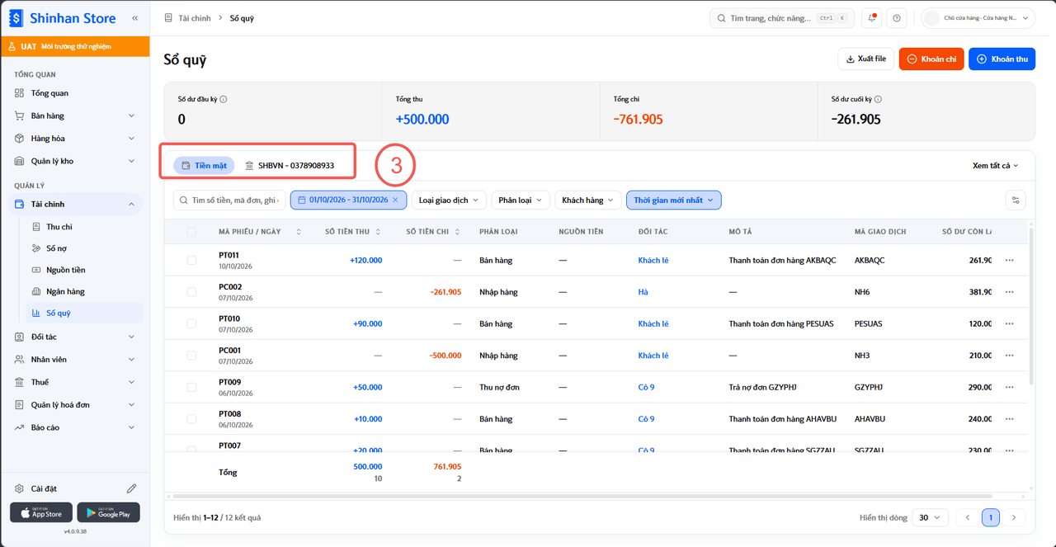Open the Loại giao dịch filter dropdown
This screenshot has height=547, width=1056.
coord(449,200)
